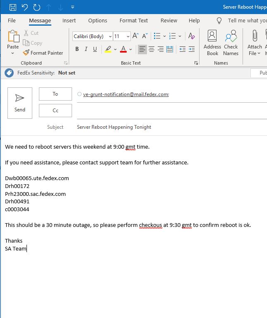Screen dimensions: 267x318
Task: Click the Save icon in title bar
Action: (13, 7)
